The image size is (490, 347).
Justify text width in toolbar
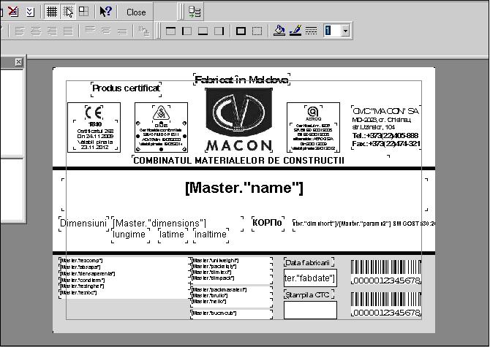pyautogui.click(x=68, y=31)
